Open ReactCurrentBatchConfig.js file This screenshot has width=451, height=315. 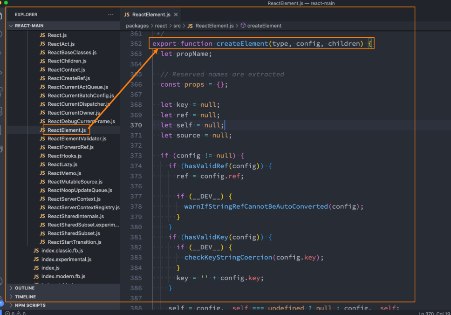pyautogui.click(x=81, y=96)
